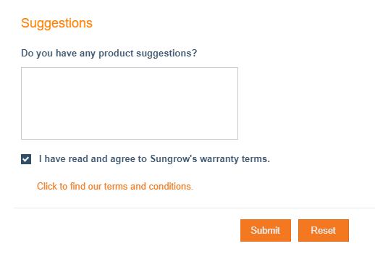Click the word 'Sungrow's' in the agreement label
Image resolution: width=375 pixels, height=267 pixels.
click(174, 159)
